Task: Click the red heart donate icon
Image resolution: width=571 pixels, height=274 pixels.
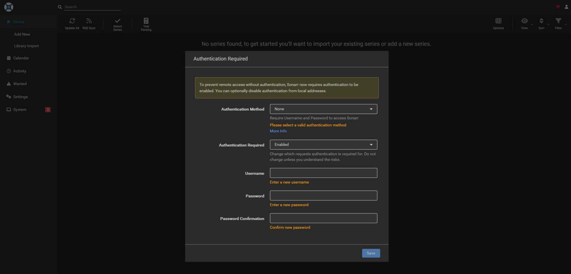Action: [558, 7]
